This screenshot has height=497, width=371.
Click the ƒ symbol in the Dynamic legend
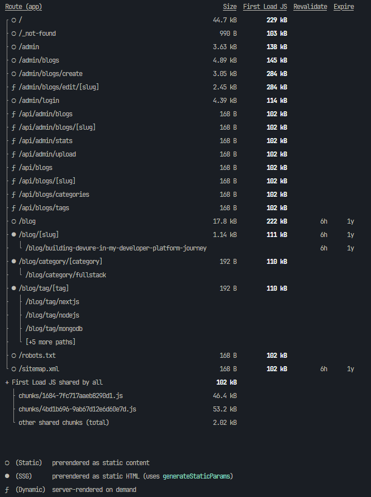tap(7, 490)
